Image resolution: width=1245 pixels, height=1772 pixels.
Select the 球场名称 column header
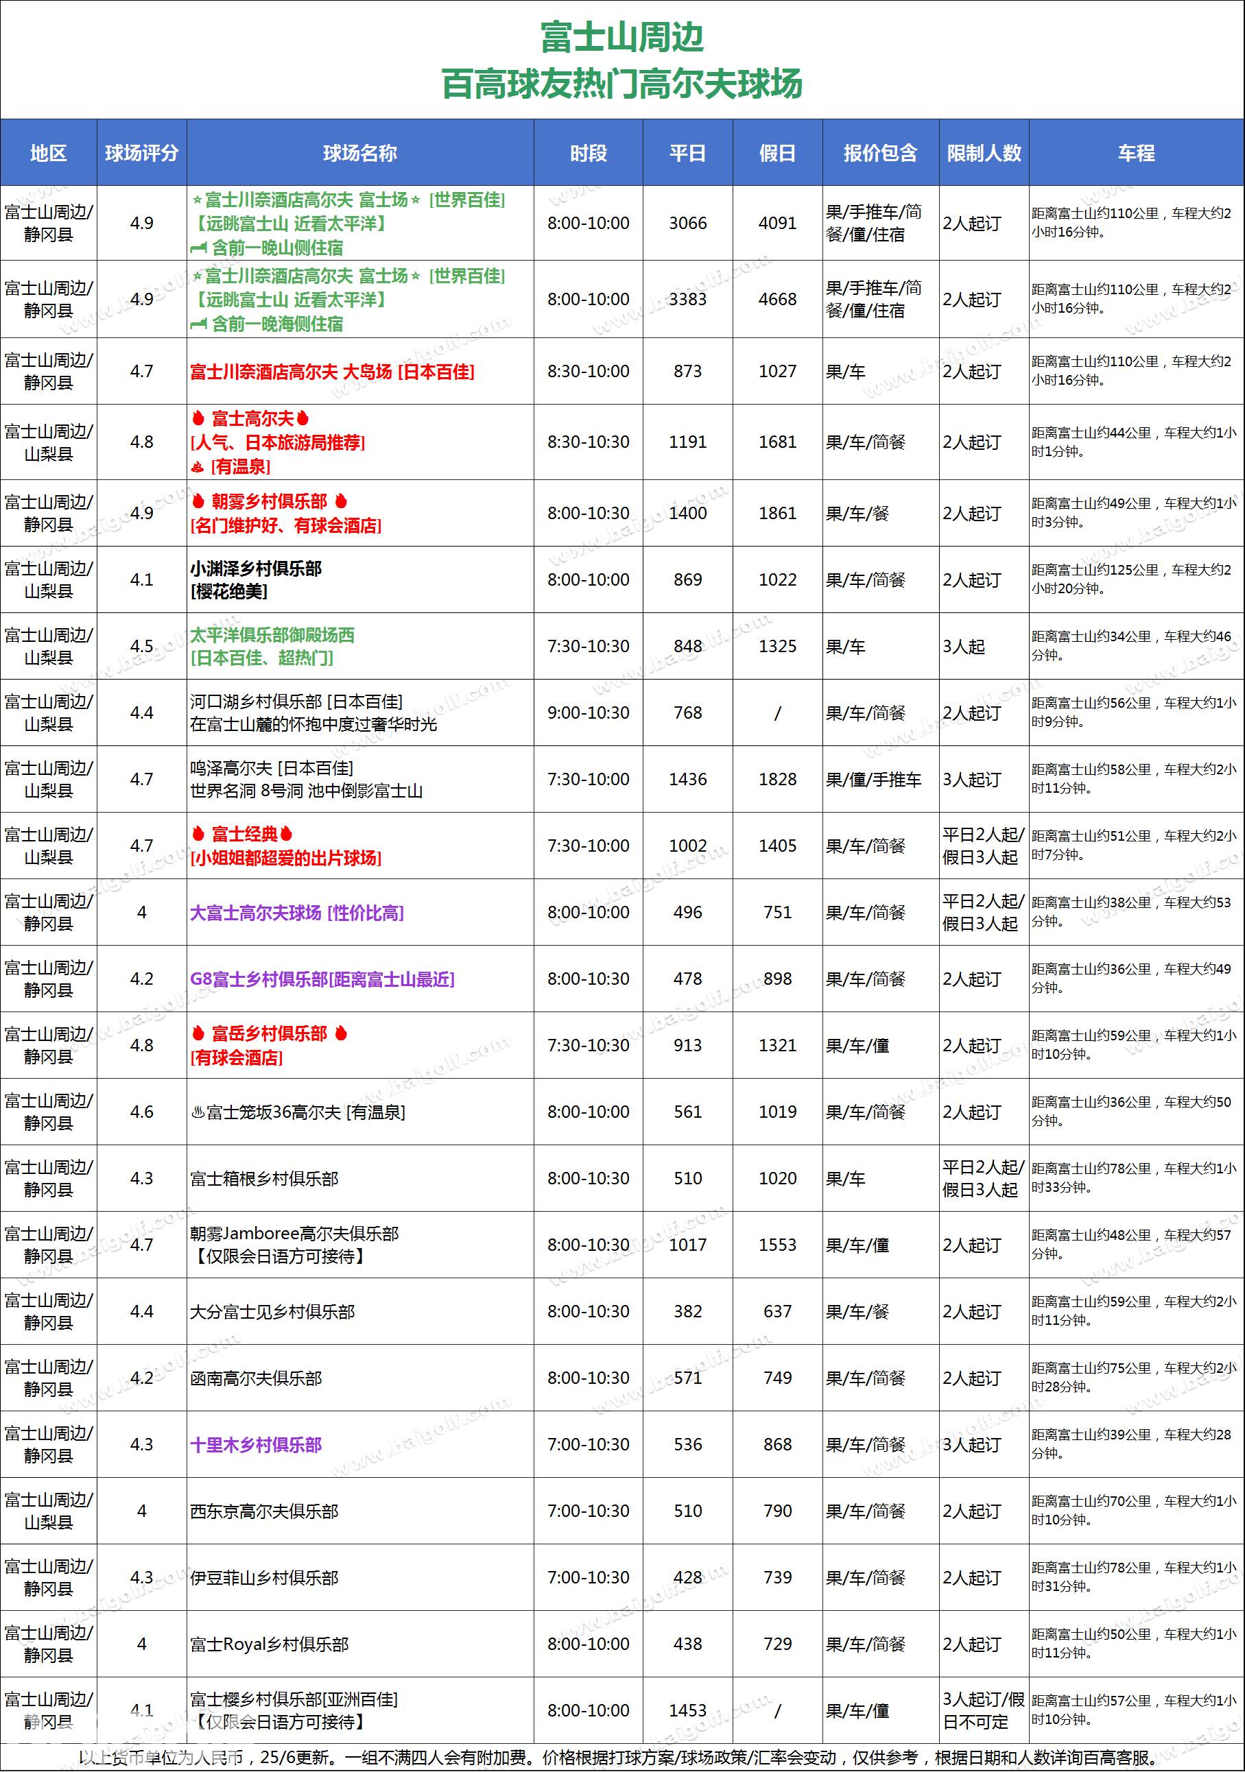click(359, 153)
